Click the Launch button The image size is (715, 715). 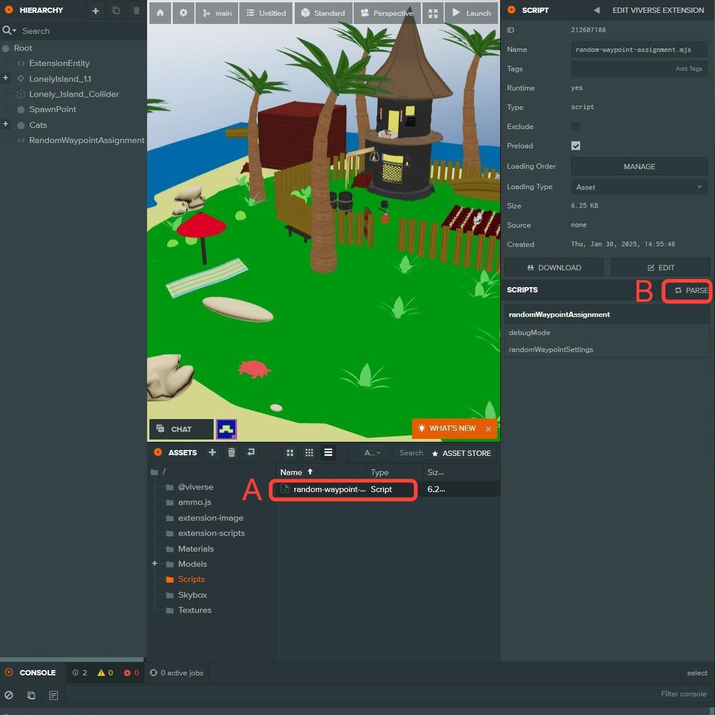(x=472, y=13)
